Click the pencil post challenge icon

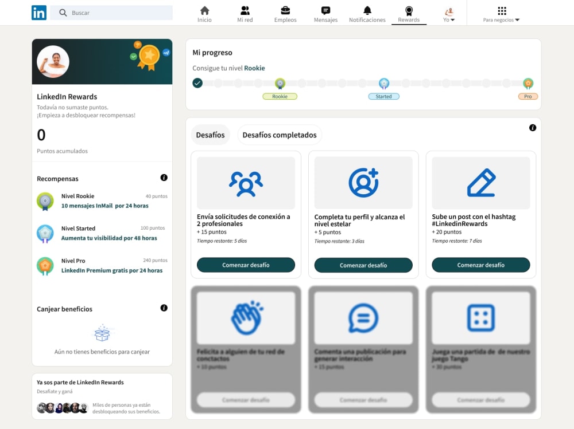[x=482, y=183]
